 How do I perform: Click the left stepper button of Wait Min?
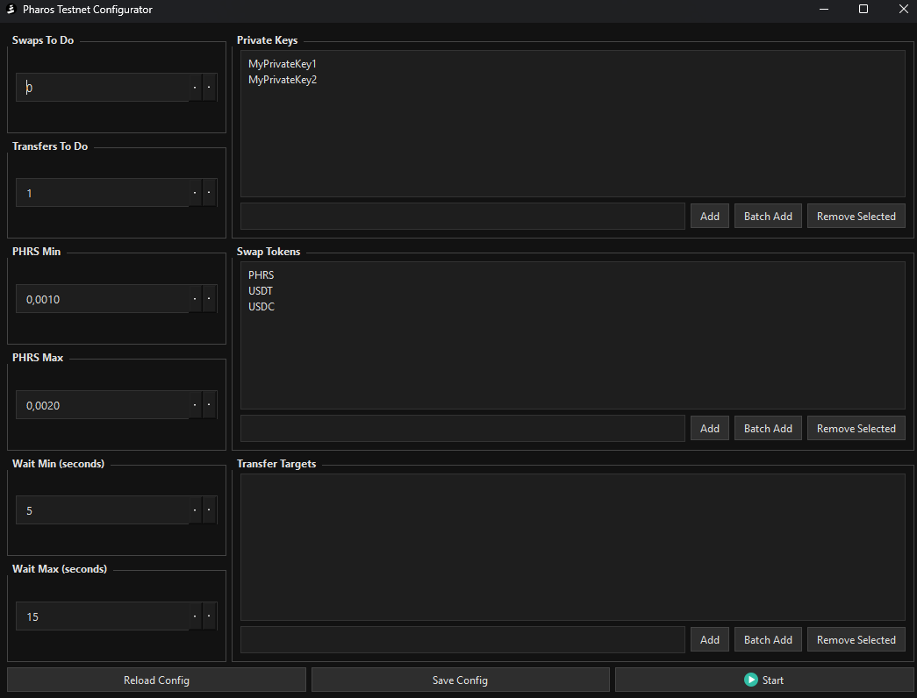[x=195, y=510]
